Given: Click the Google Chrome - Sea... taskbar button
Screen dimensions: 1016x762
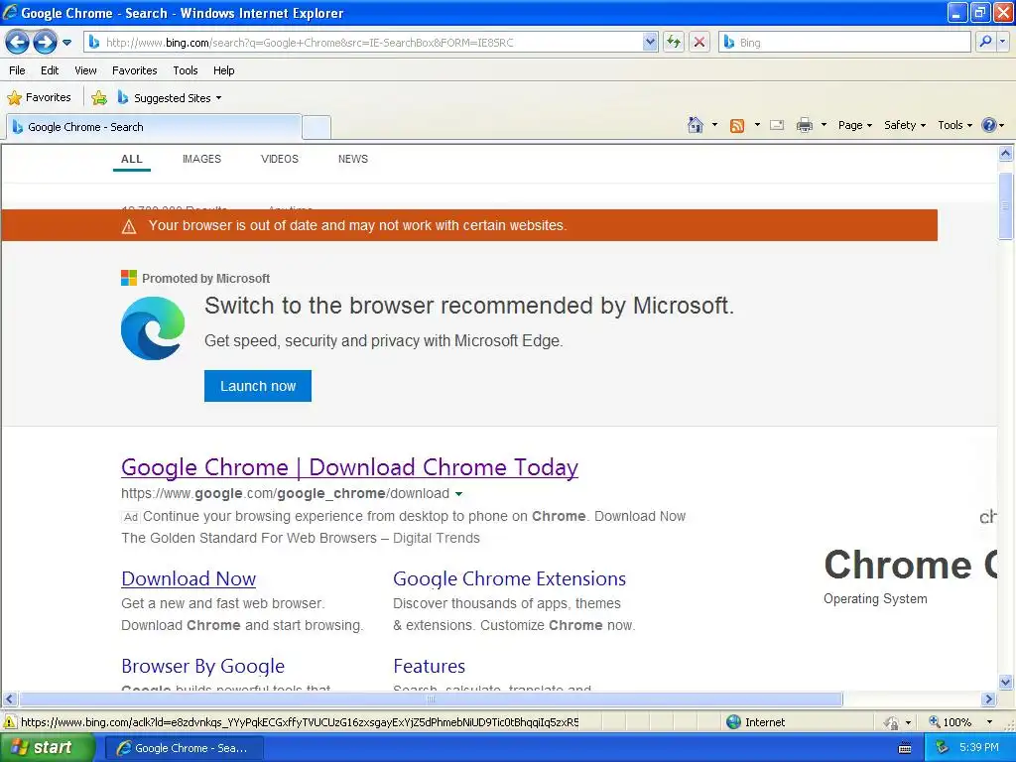Looking at the screenshot, I should click(184, 748).
